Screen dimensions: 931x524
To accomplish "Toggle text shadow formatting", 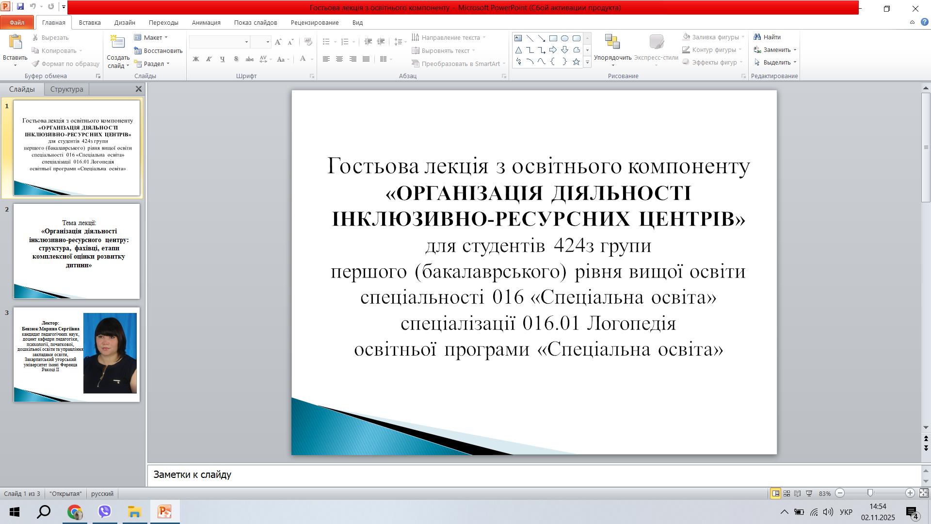I will pyautogui.click(x=236, y=59).
